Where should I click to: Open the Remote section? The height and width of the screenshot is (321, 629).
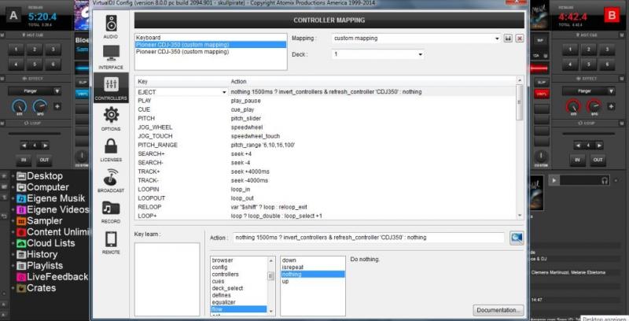pyautogui.click(x=111, y=243)
